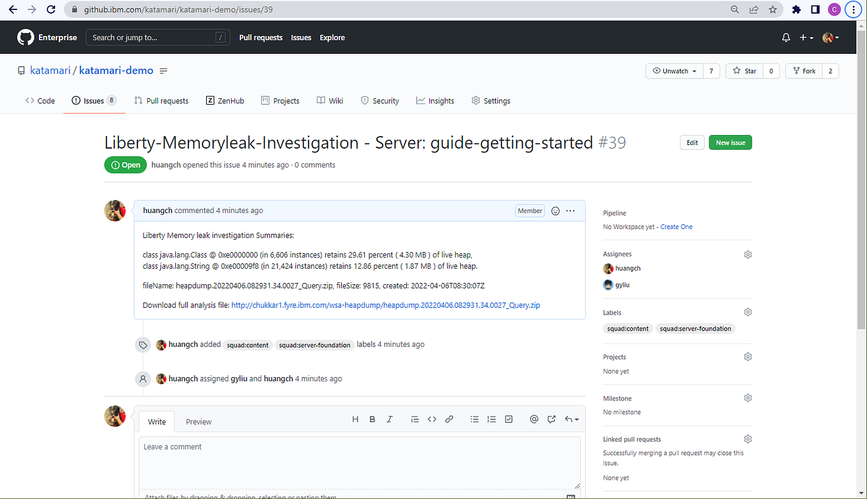
Task: Insert code with the code icon
Action: point(432,419)
